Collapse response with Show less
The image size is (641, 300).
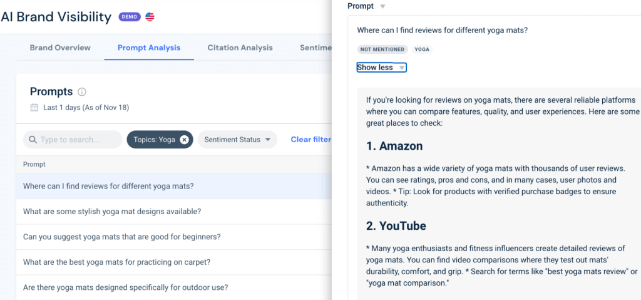pos(381,68)
